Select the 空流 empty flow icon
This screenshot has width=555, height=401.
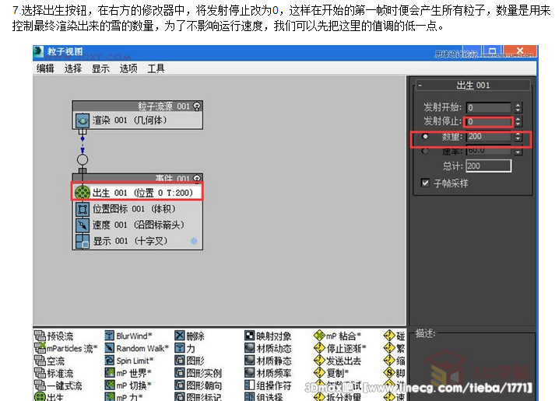click(40, 361)
